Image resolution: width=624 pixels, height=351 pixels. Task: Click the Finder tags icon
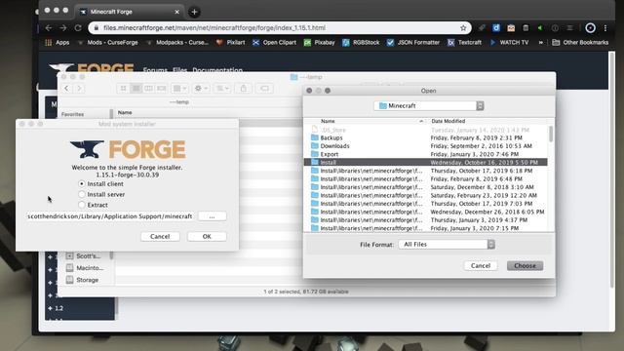click(x=264, y=89)
